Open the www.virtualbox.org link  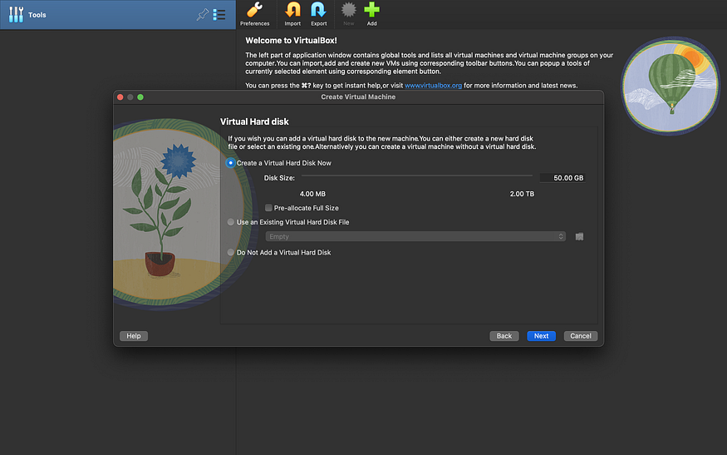(433, 86)
